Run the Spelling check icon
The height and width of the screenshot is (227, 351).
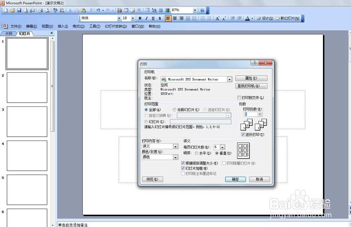tap(55, 10)
